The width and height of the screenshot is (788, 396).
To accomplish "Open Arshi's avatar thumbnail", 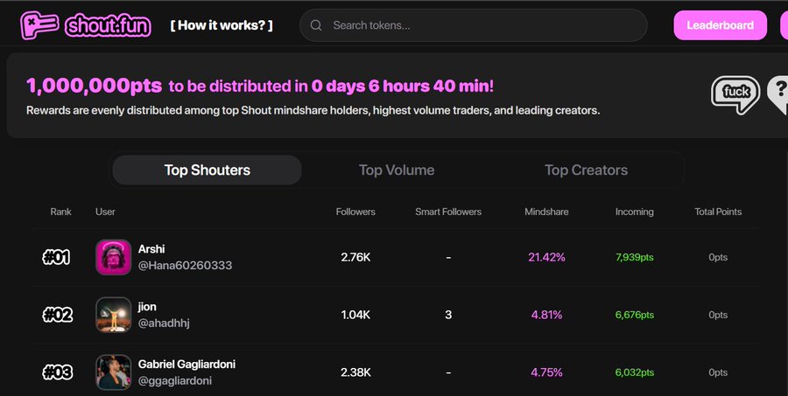I will pyautogui.click(x=114, y=257).
